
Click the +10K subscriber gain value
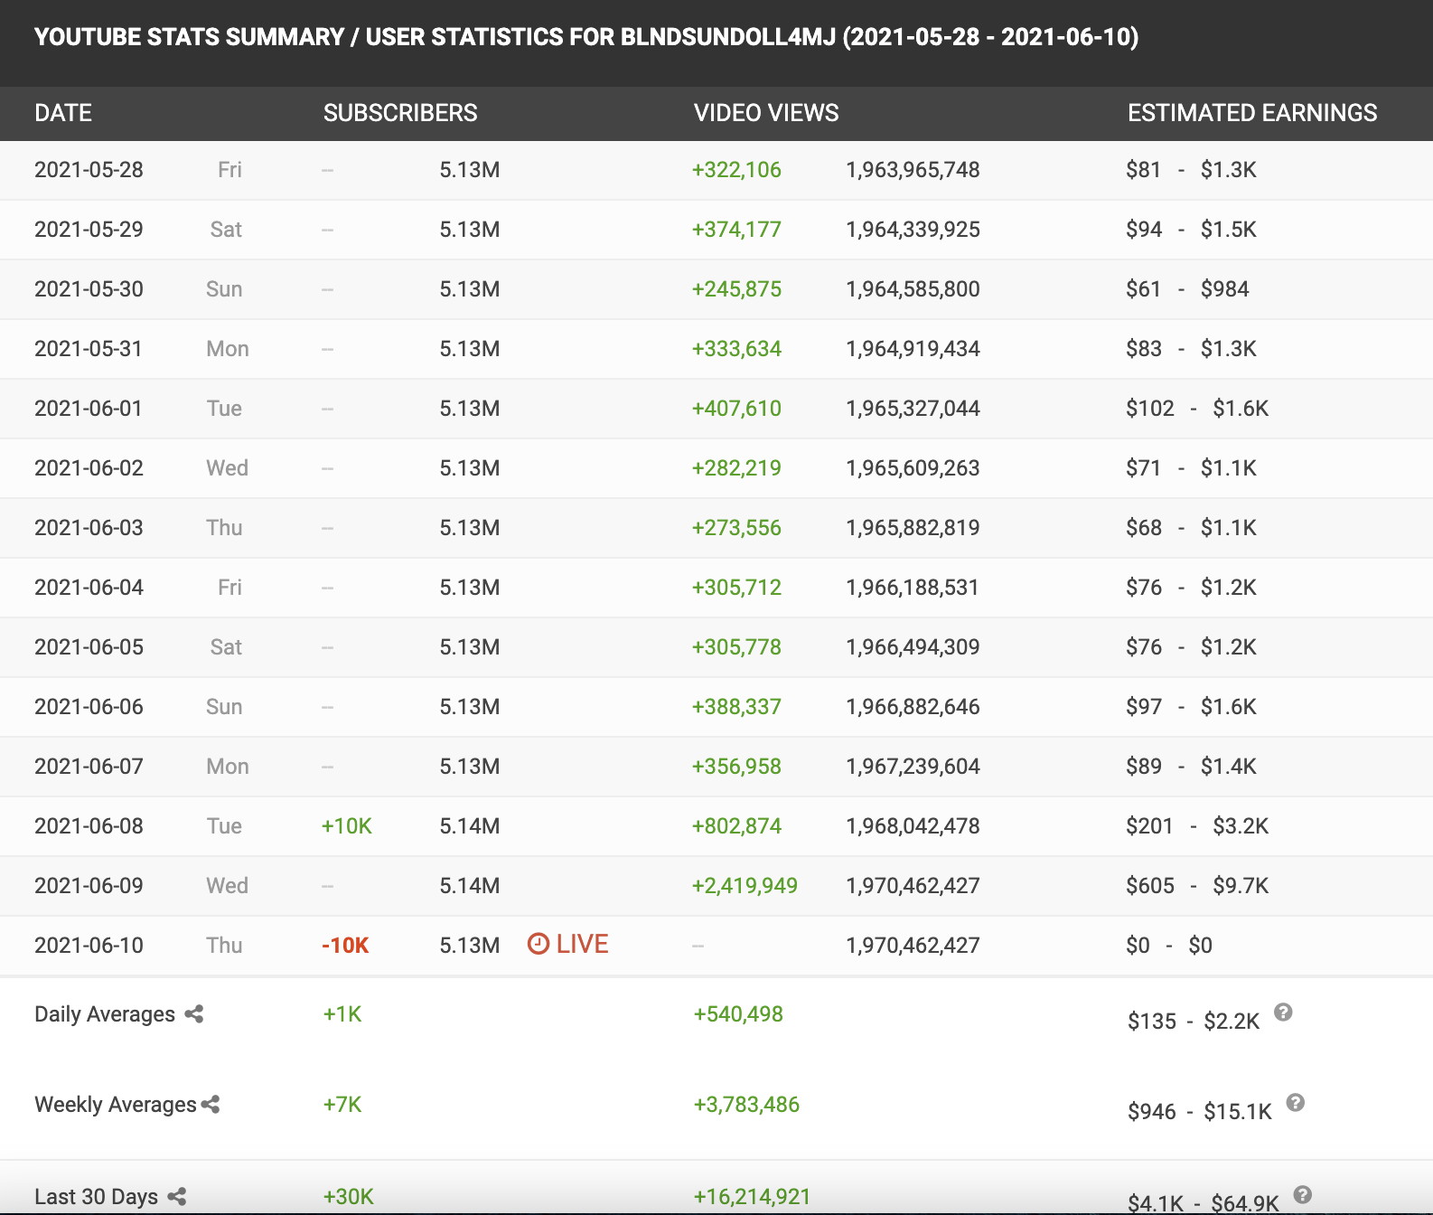(347, 826)
